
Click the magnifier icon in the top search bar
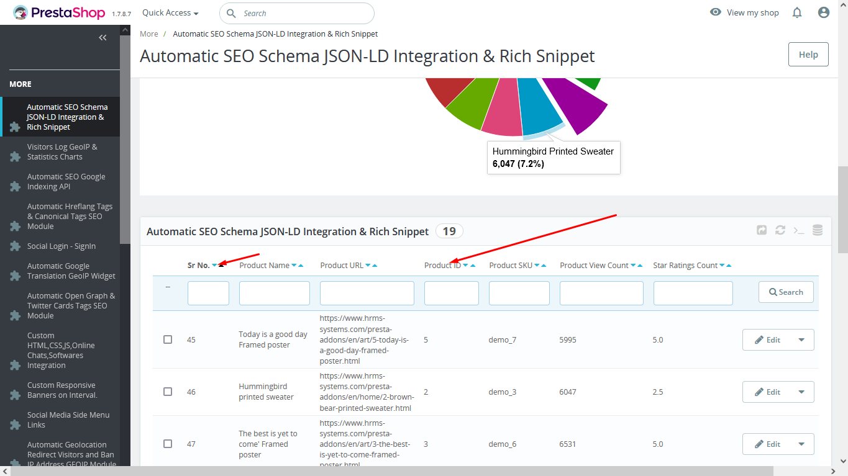231,13
